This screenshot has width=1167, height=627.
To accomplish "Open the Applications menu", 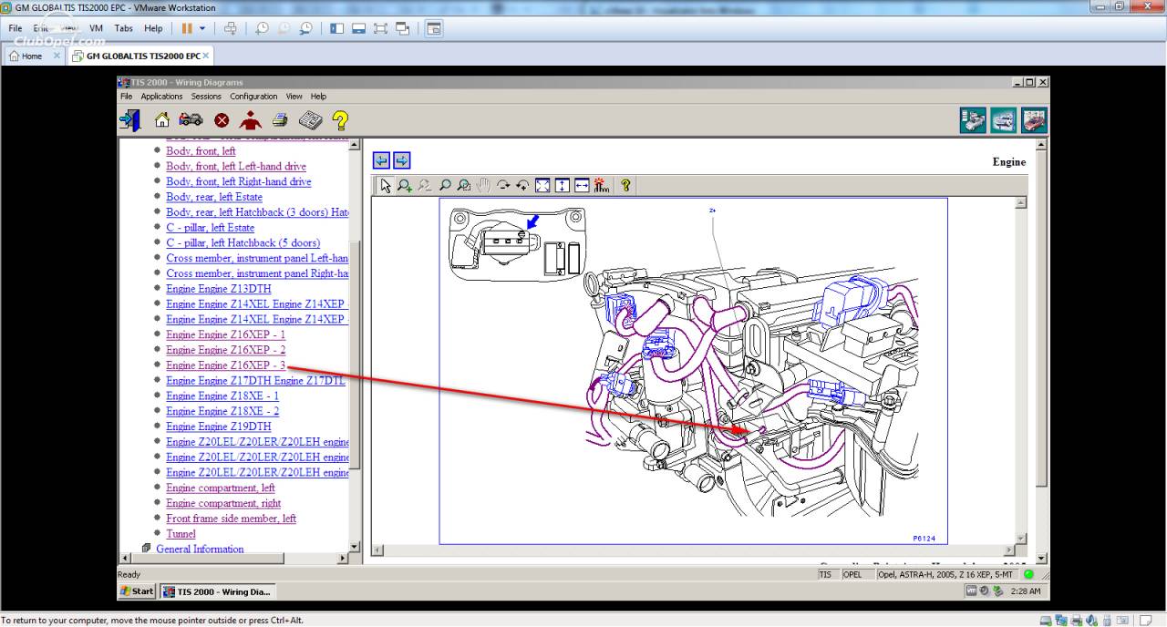I will [161, 96].
